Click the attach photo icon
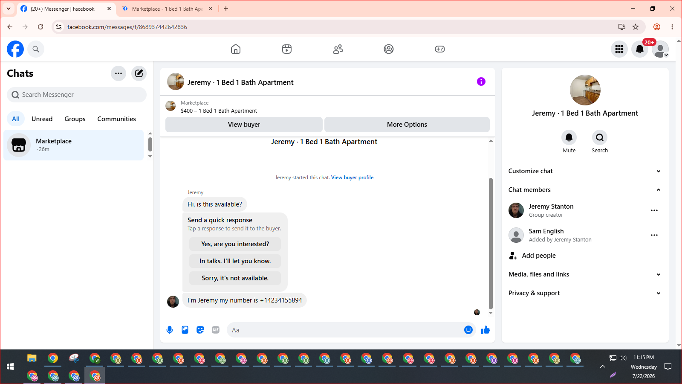The width and height of the screenshot is (682, 384). [x=185, y=330]
